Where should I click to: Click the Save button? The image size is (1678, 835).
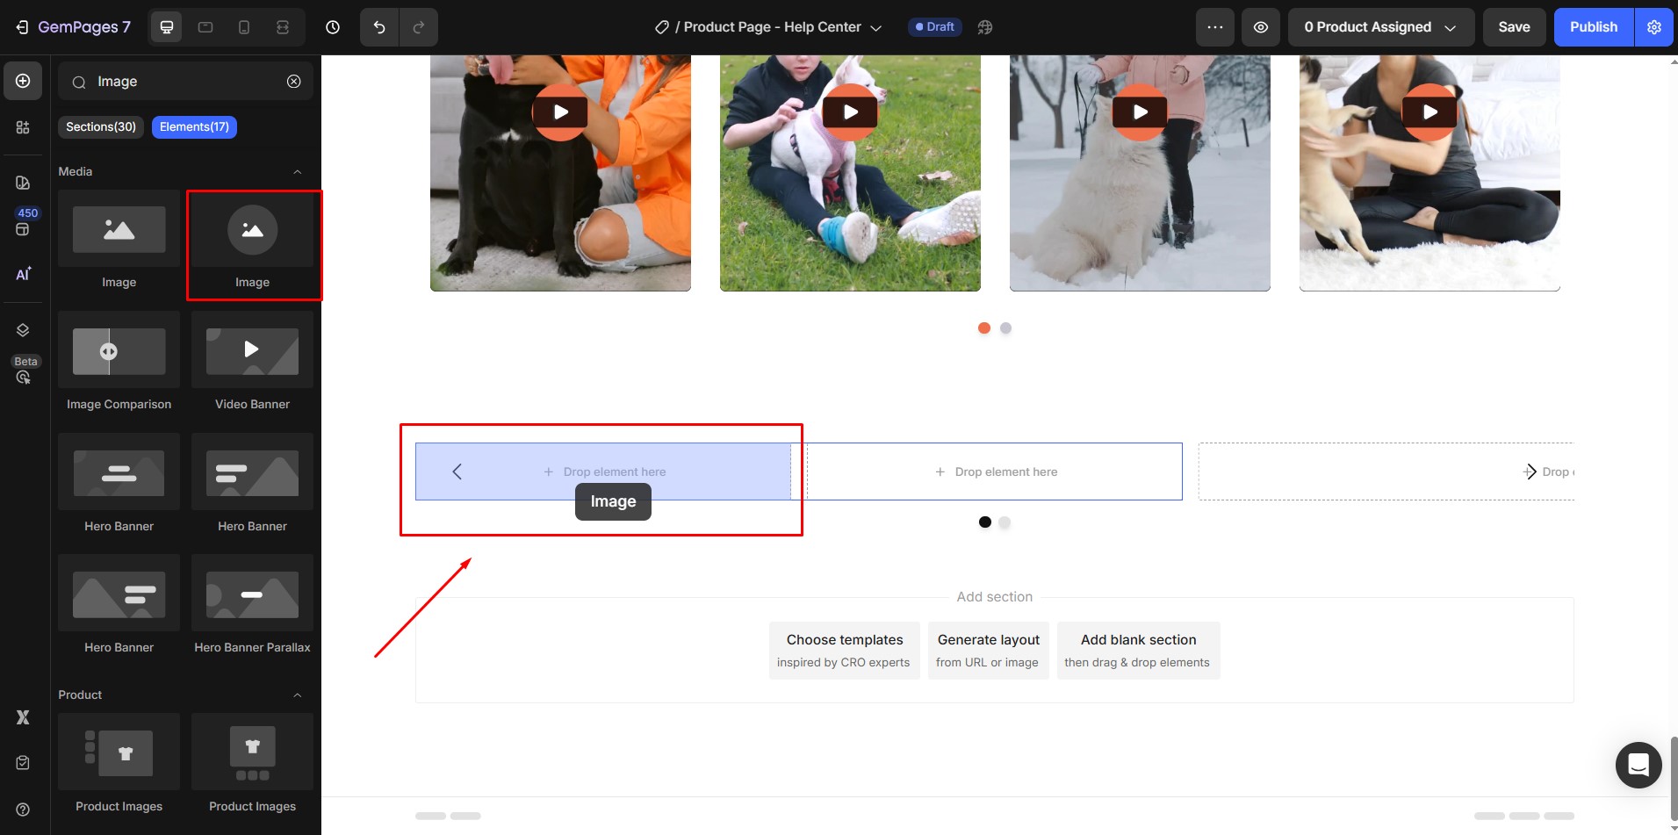click(1514, 27)
